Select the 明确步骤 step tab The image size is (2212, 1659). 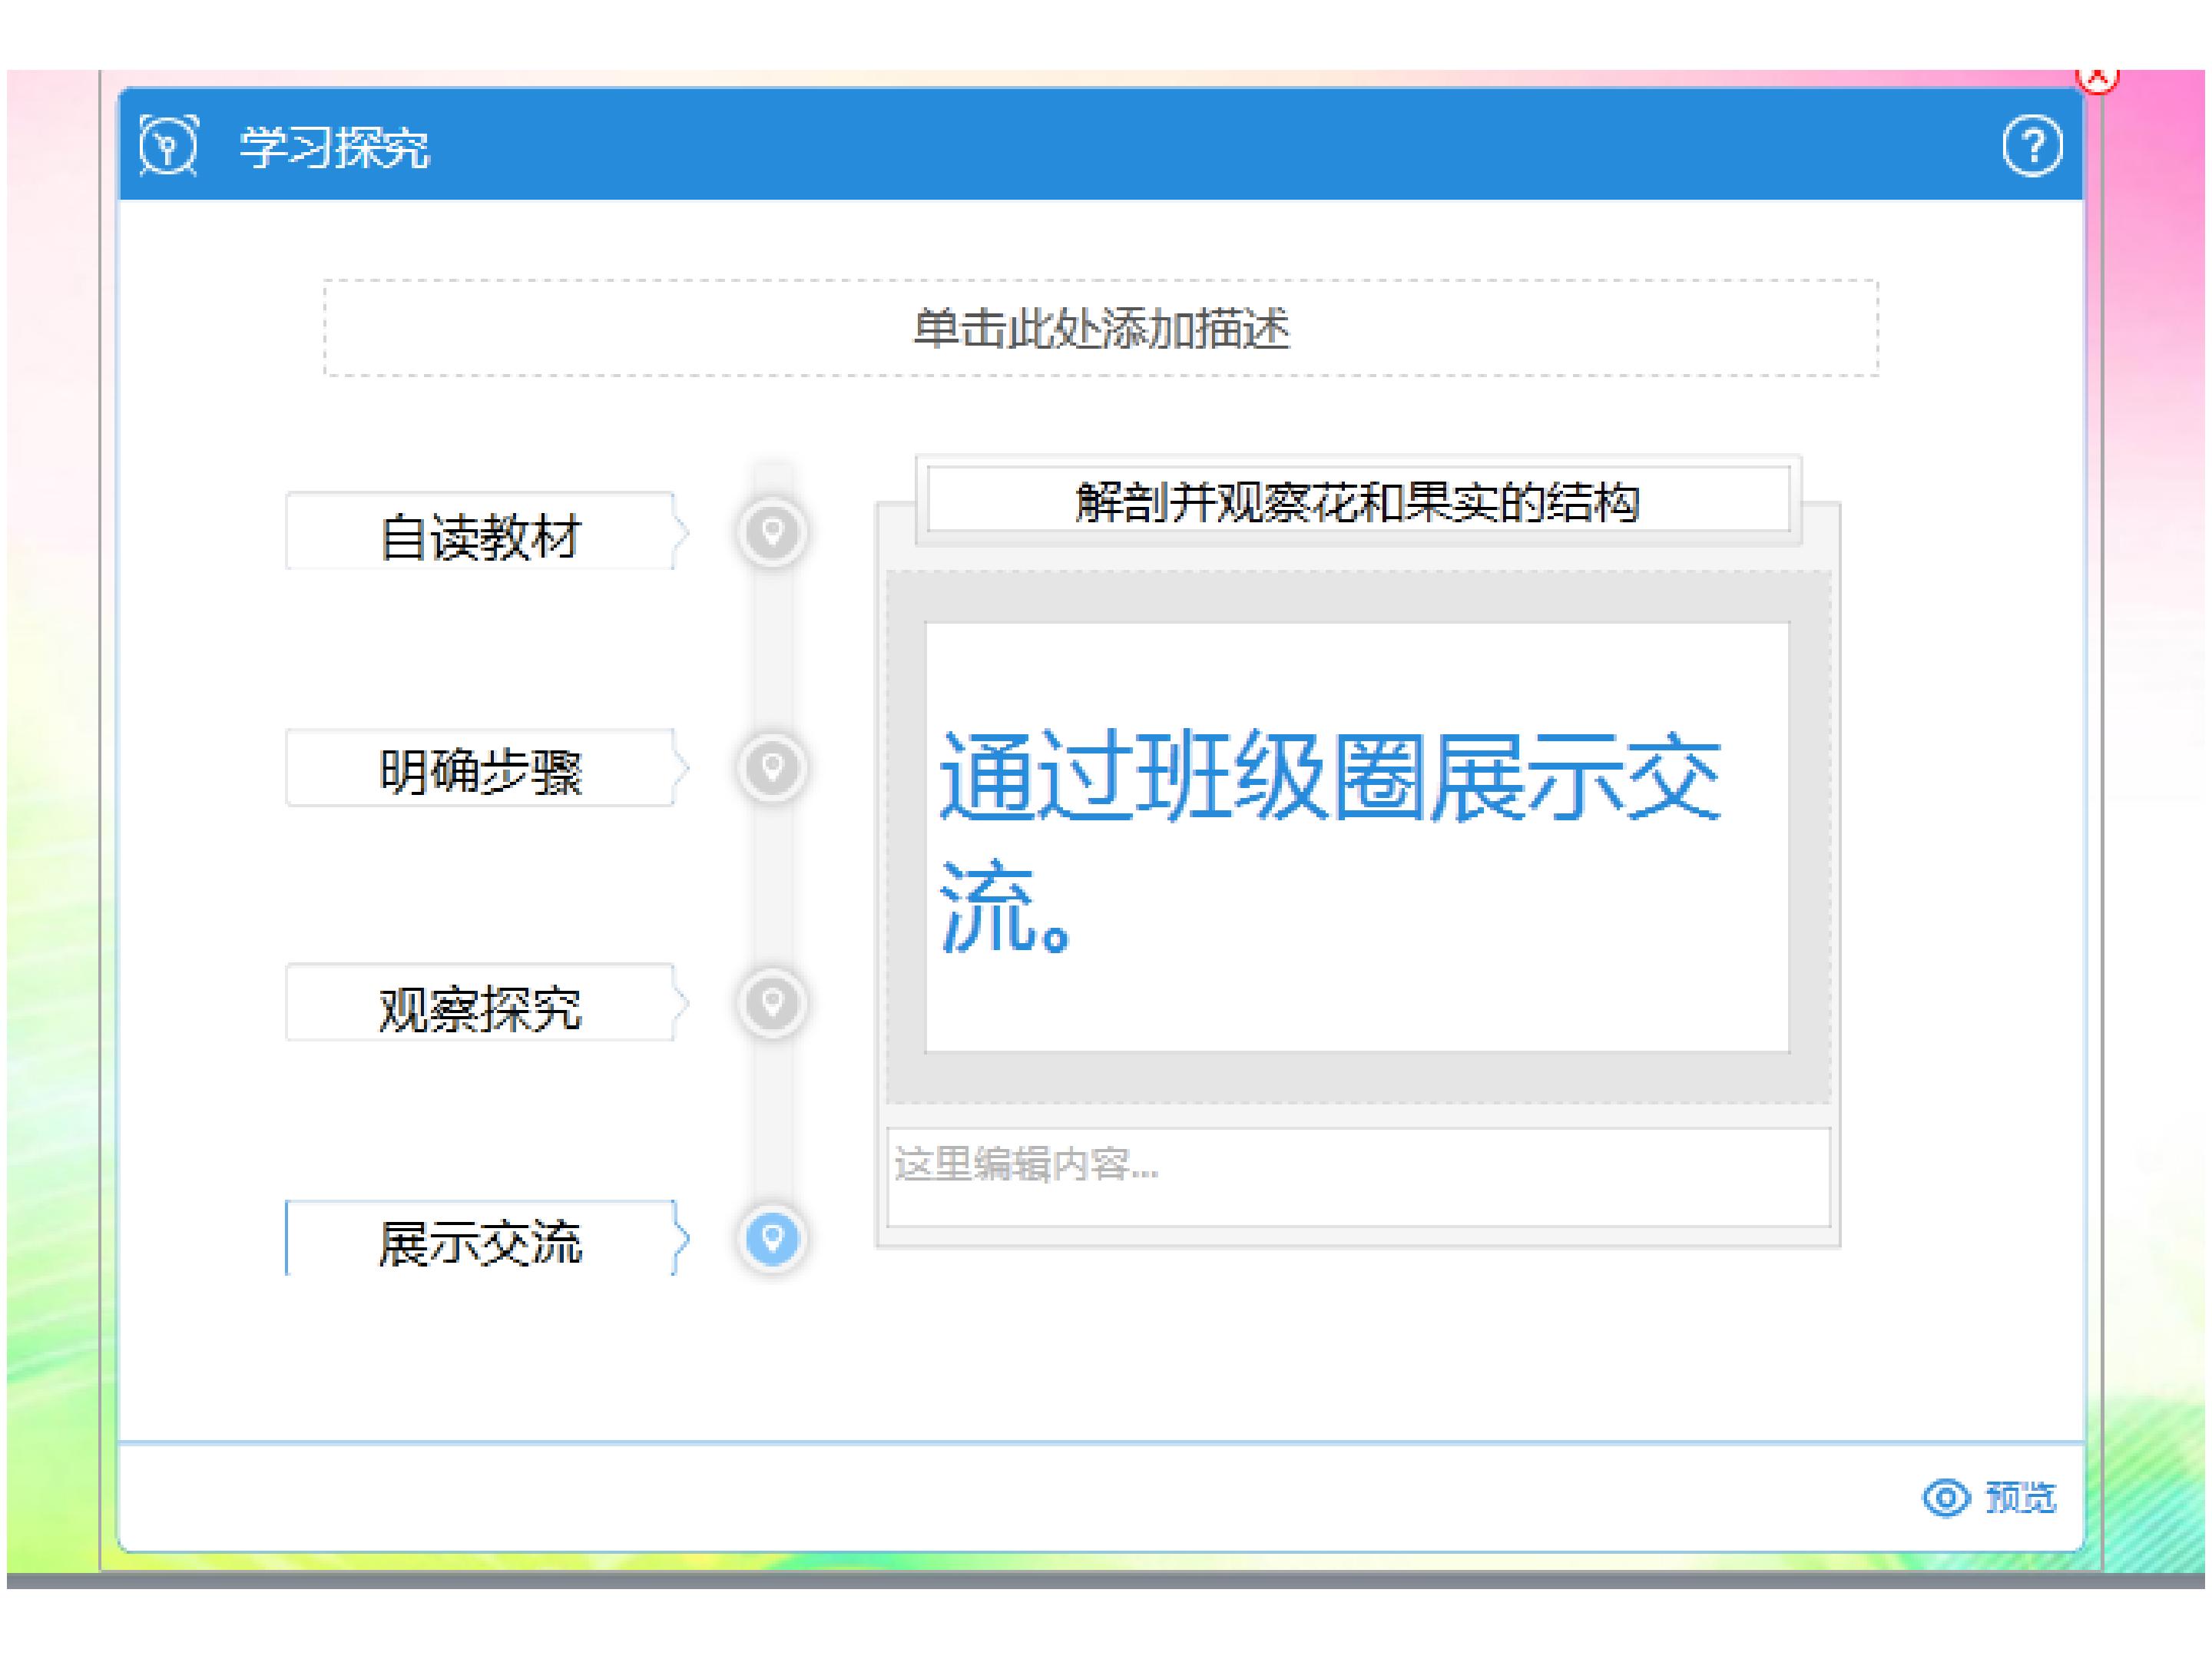click(487, 769)
